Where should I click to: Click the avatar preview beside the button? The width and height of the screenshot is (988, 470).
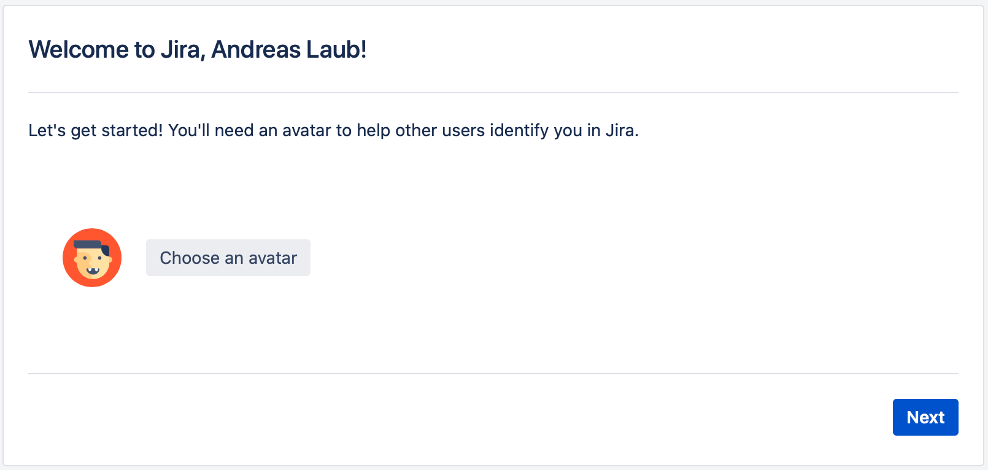pyautogui.click(x=92, y=258)
